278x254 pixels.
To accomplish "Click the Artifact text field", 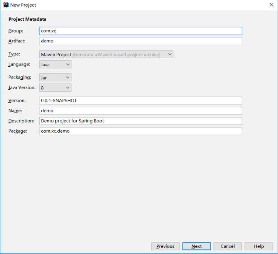I will tap(141, 41).
